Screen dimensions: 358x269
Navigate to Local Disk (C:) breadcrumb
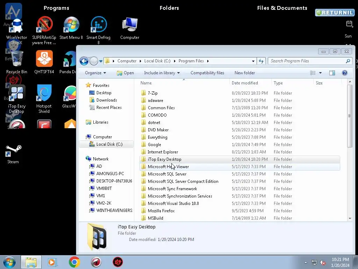157,61
